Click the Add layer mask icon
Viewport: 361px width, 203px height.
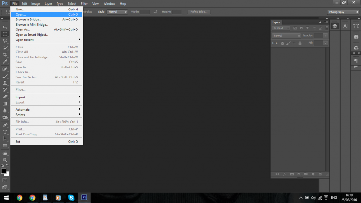(292, 174)
